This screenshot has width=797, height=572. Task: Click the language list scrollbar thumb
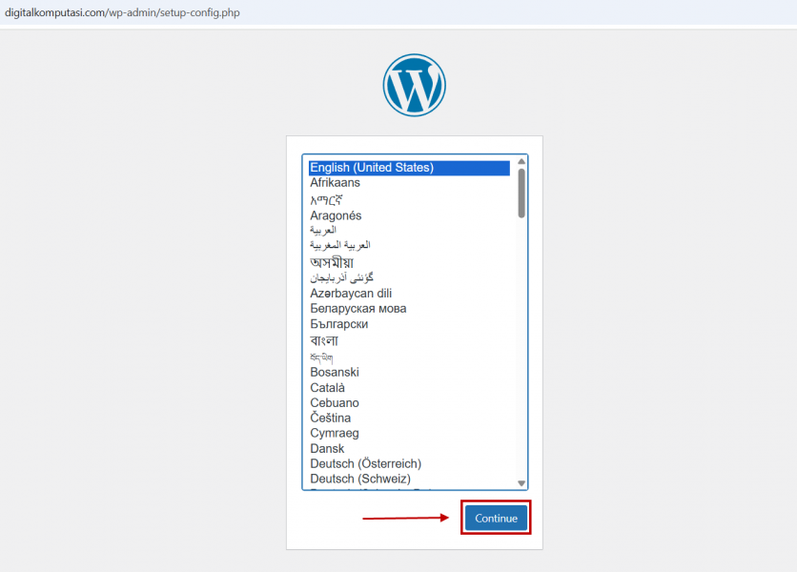[521, 194]
